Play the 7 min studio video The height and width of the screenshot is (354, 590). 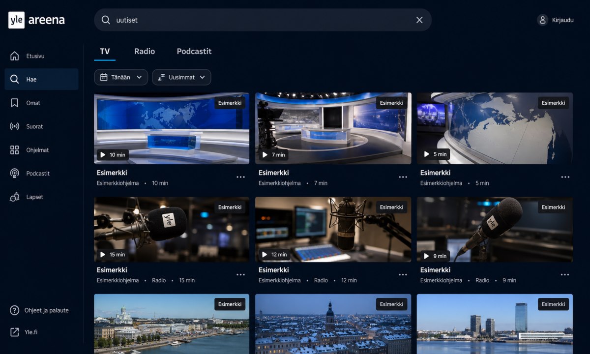[273, 155]
